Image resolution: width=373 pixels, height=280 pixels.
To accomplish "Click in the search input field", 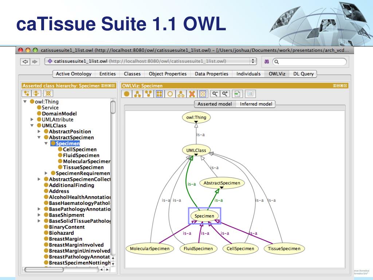I will (x=309, y=62).
